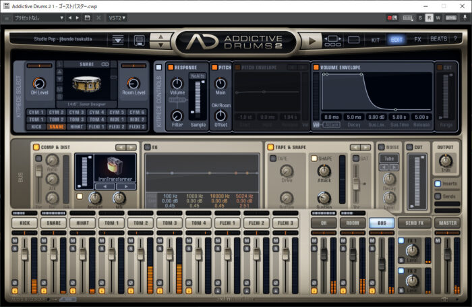472x307 pixels.
Task: Open the help question mark
Action: pyautogui.click(x=455, y=39)
